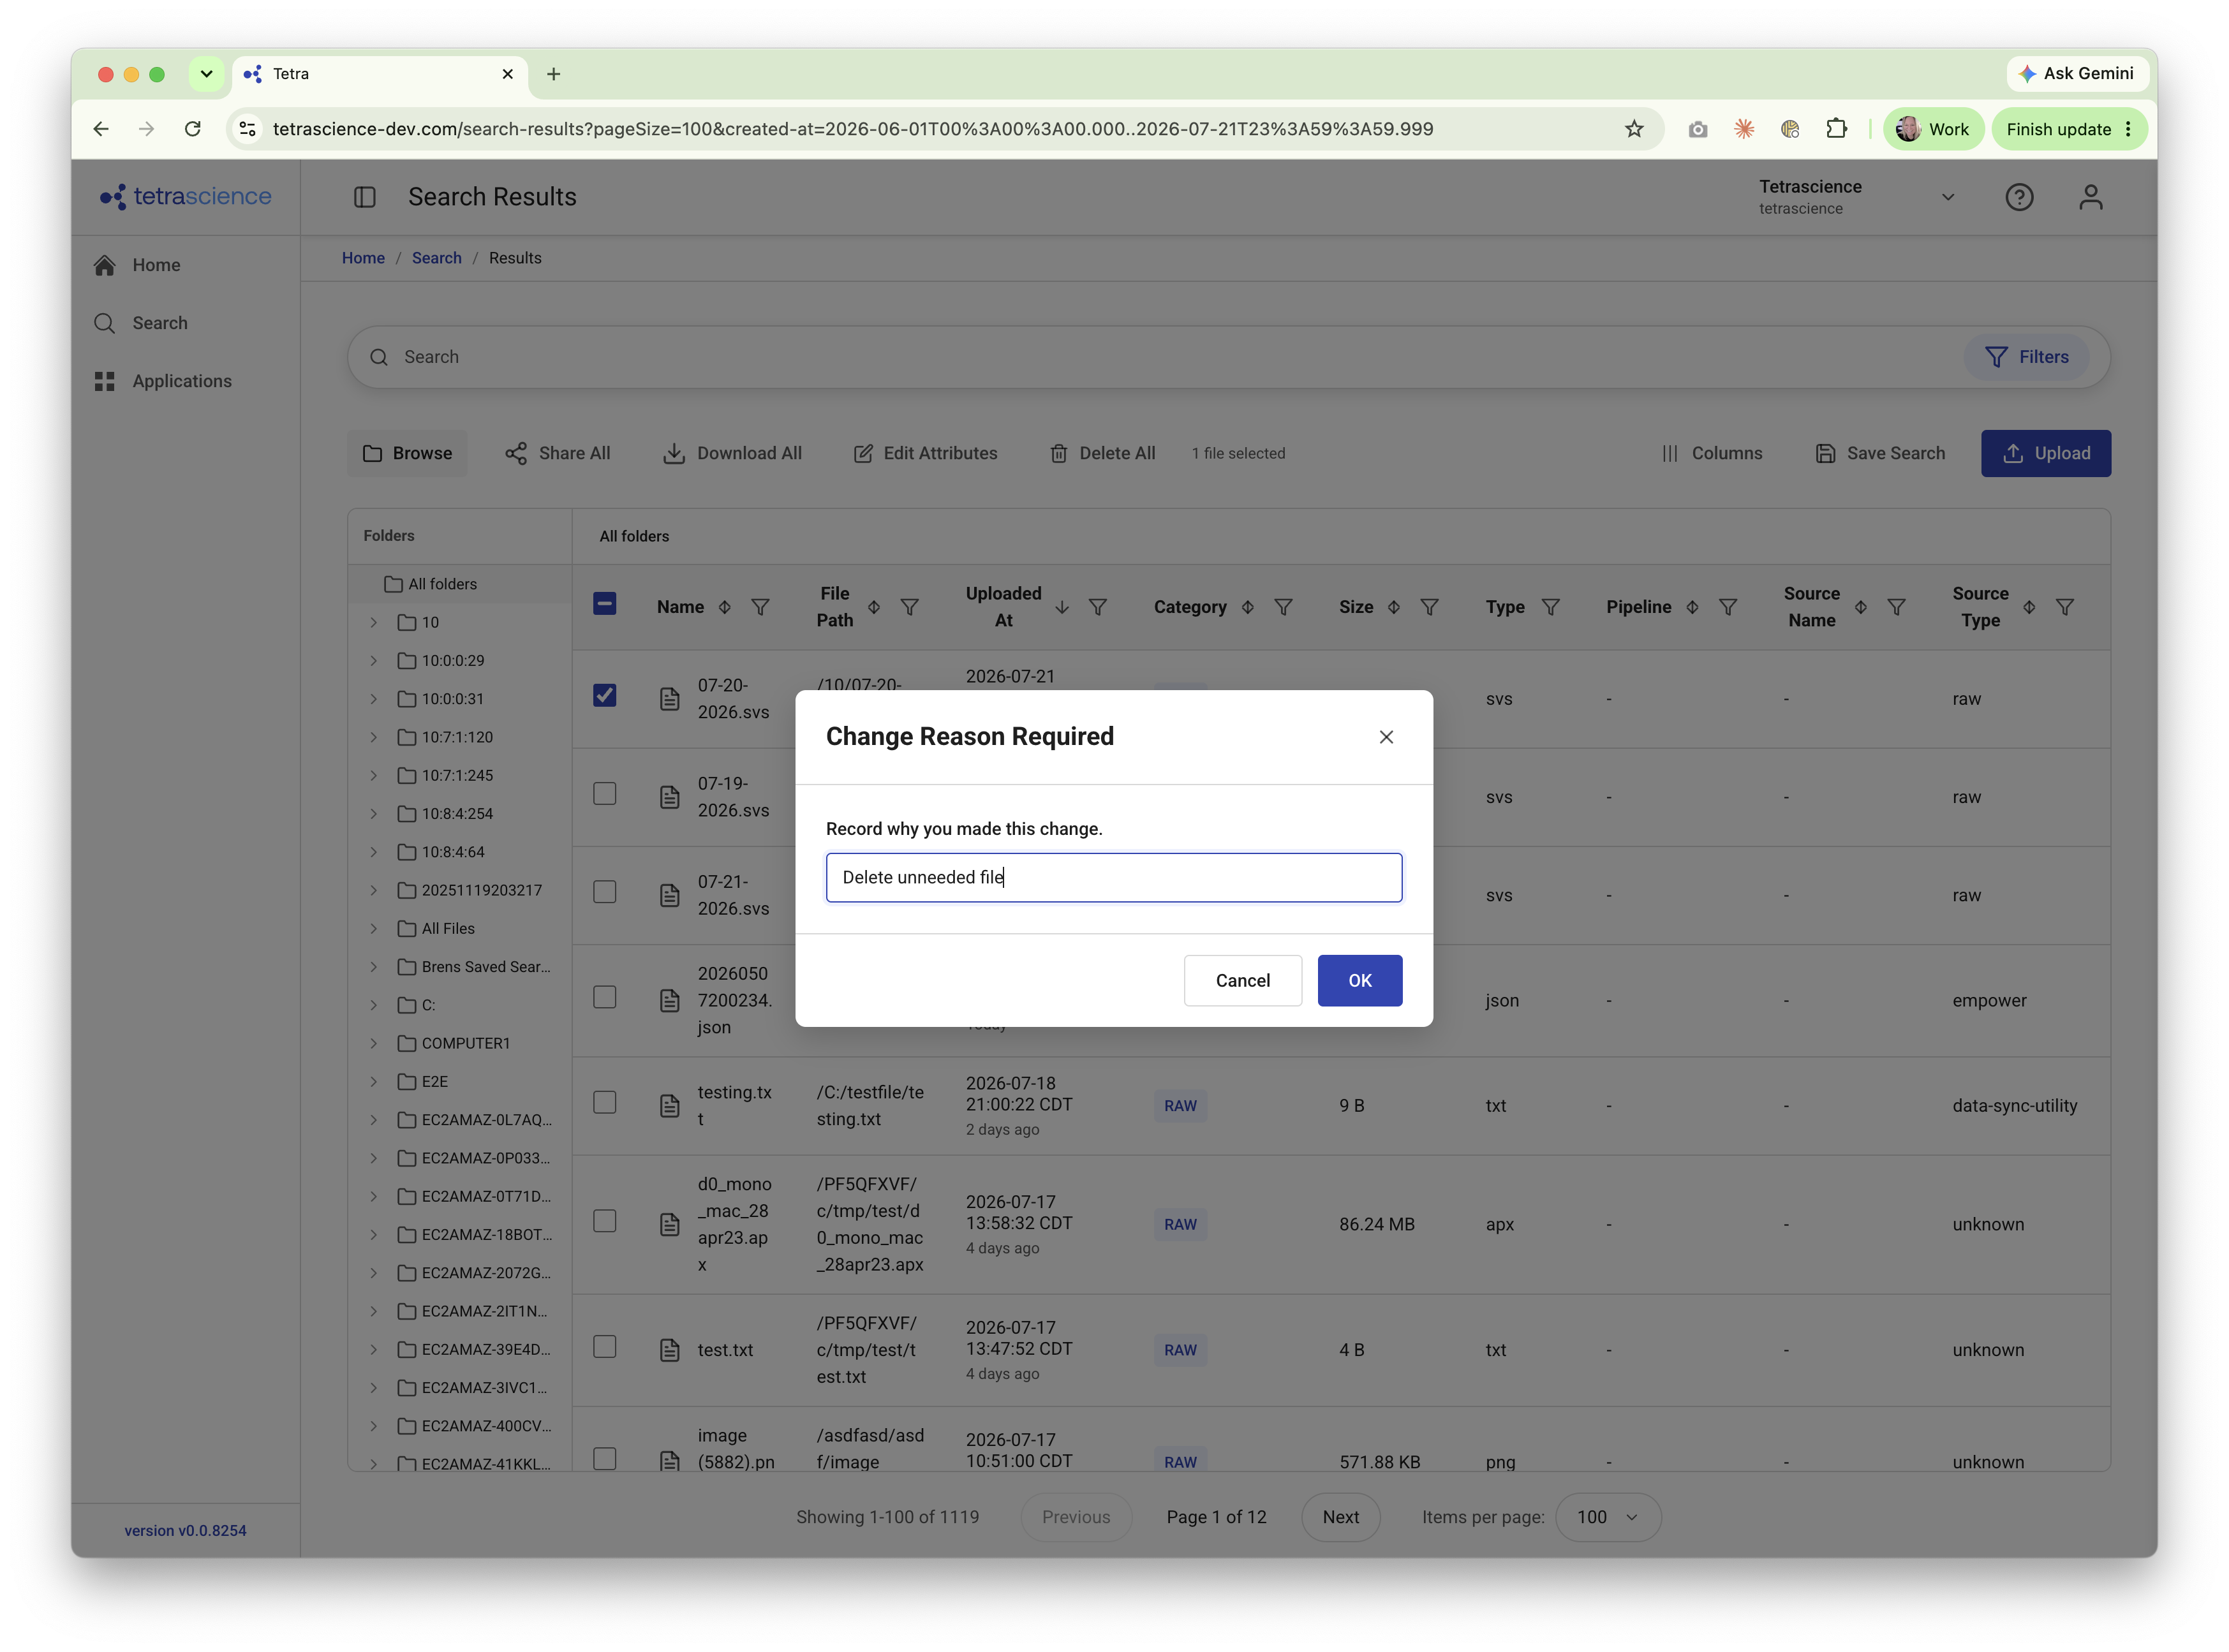The image size is (2229, 1652).
Task: Check the testing.txt file checkbox
Action: click(605, 1102)
